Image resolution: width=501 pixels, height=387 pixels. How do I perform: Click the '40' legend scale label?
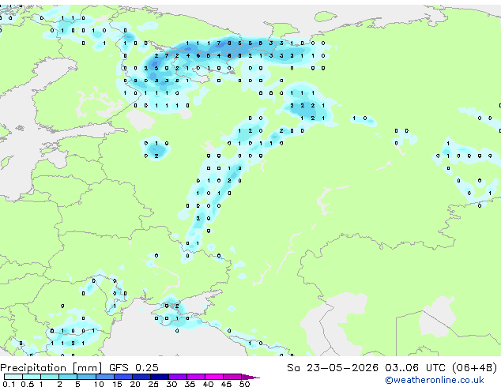pyautogui.click(x=208, y=384)
